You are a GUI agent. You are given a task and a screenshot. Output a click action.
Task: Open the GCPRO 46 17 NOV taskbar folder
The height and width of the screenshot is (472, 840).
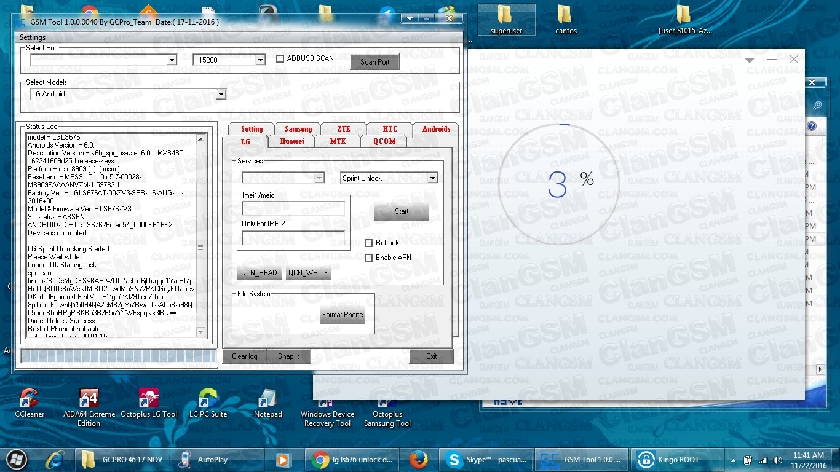click(x=124, y=460)
